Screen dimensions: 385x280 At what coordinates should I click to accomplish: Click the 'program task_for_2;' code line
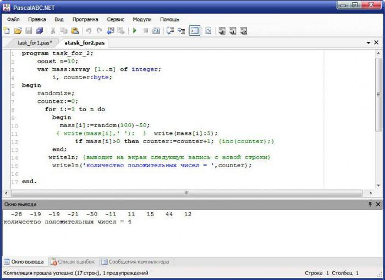(x=57, y=53)
